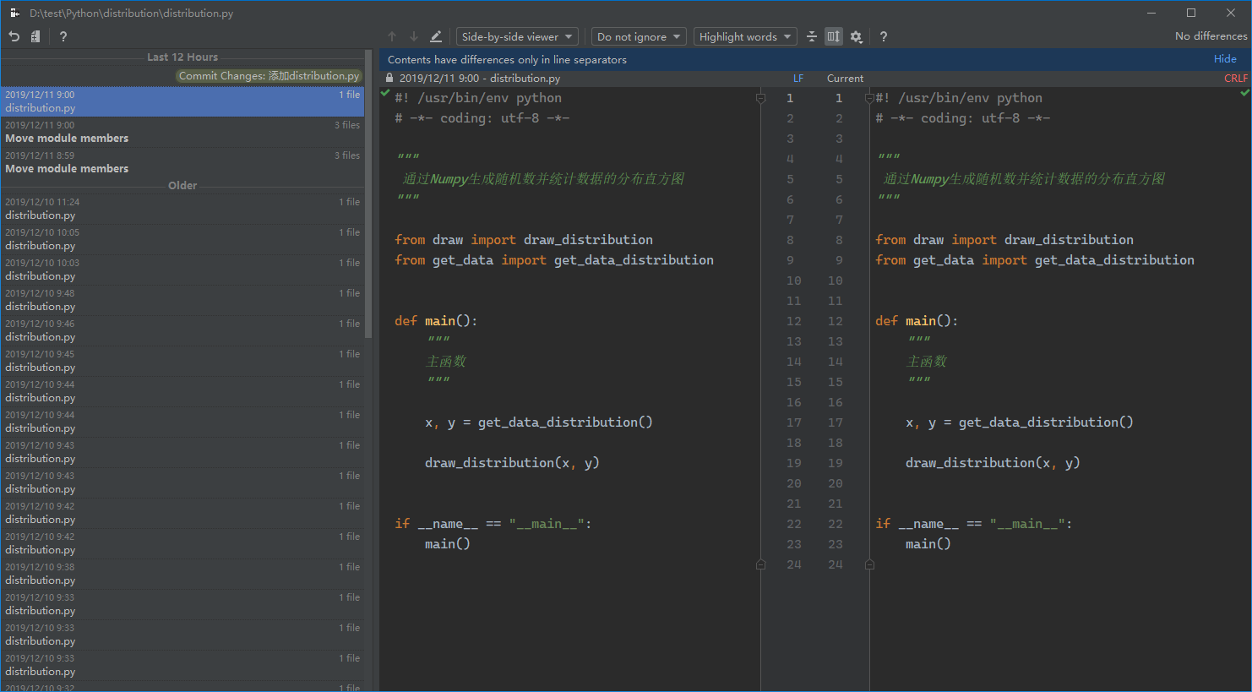Jump to the previous difference arrow
The height and width of the screenshot is (692, 1252).
coord(392,36)
